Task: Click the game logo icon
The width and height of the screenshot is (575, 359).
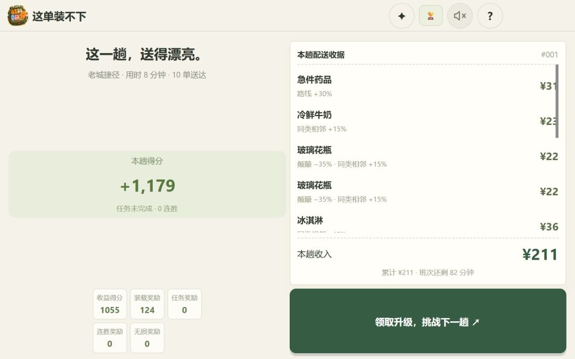Action: tap(17, 16)
